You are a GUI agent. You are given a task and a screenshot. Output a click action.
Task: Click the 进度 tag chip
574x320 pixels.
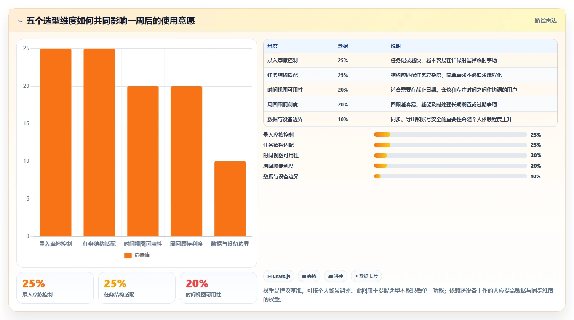point(336,276)
